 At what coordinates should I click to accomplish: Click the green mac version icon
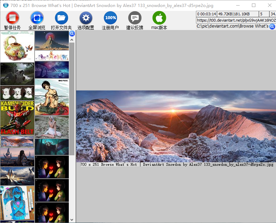tap(159, 18)
